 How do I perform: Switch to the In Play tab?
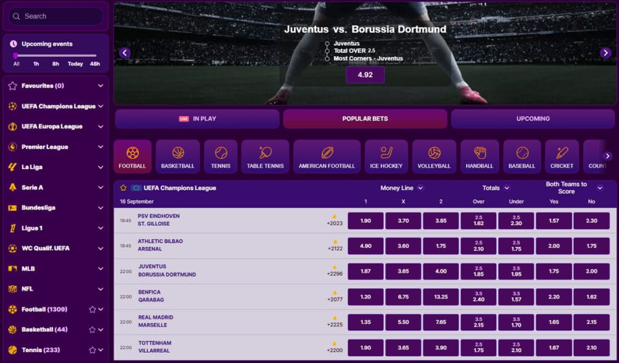click(198, 119)
